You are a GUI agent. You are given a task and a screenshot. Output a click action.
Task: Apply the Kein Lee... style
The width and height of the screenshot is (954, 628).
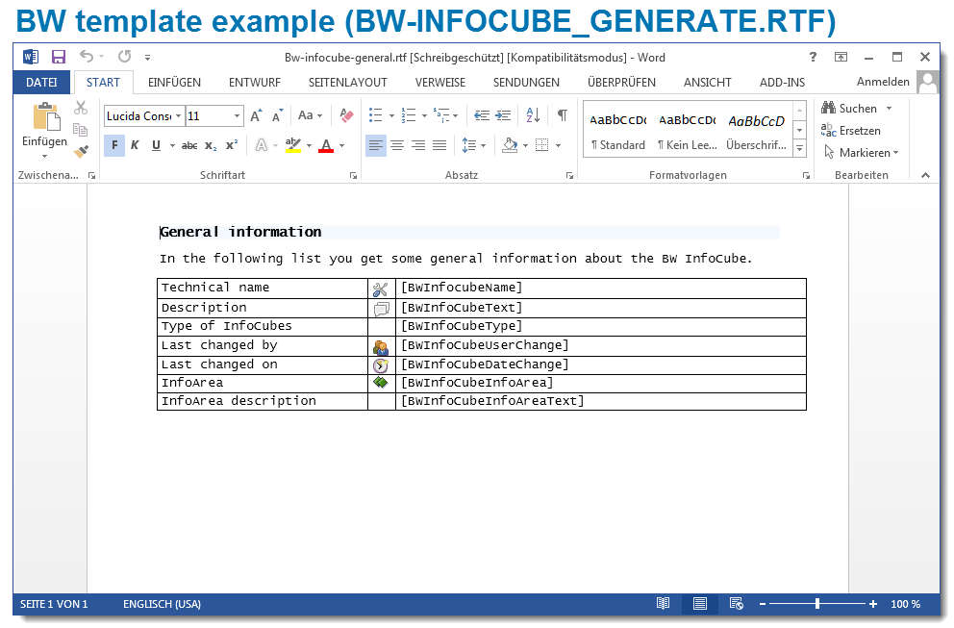687,131
